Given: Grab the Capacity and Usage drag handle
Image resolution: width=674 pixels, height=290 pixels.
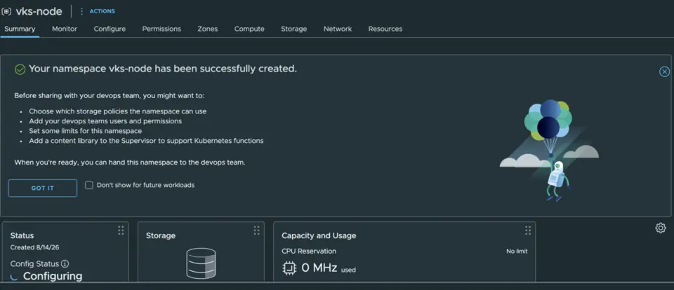Looking at the screenshot, I should tap(528, 230).
